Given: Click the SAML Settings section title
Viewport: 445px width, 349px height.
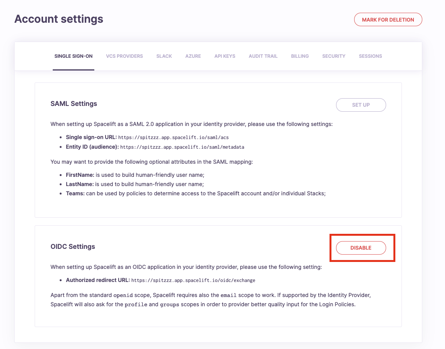Looking at the screenshot, I should point(74,104).
